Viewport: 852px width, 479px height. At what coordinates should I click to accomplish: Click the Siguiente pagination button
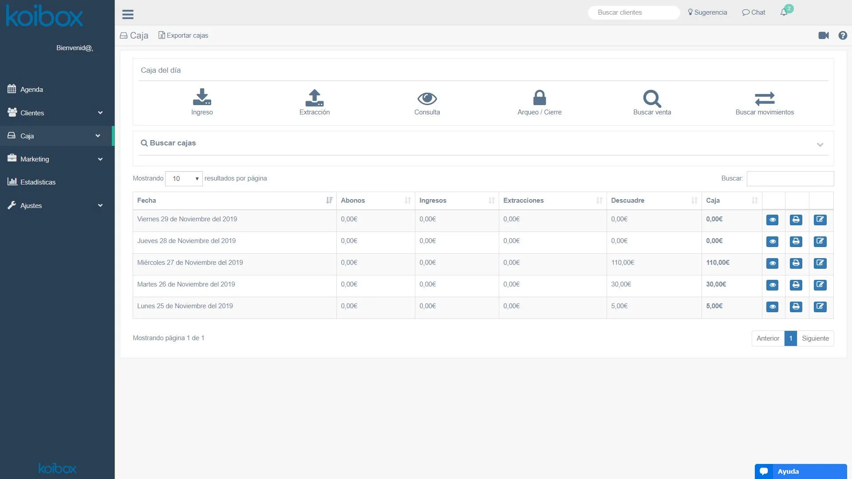point(815,338)
